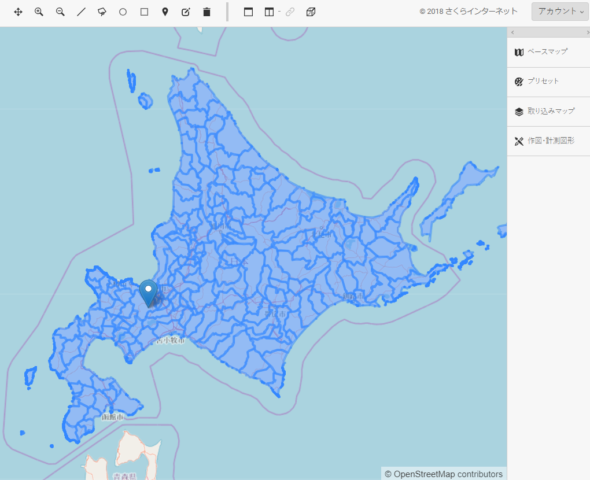This screenshot has height=480, width=590.
Task: Select the rectangle drawing tool
Action: [x=144, y=12]
